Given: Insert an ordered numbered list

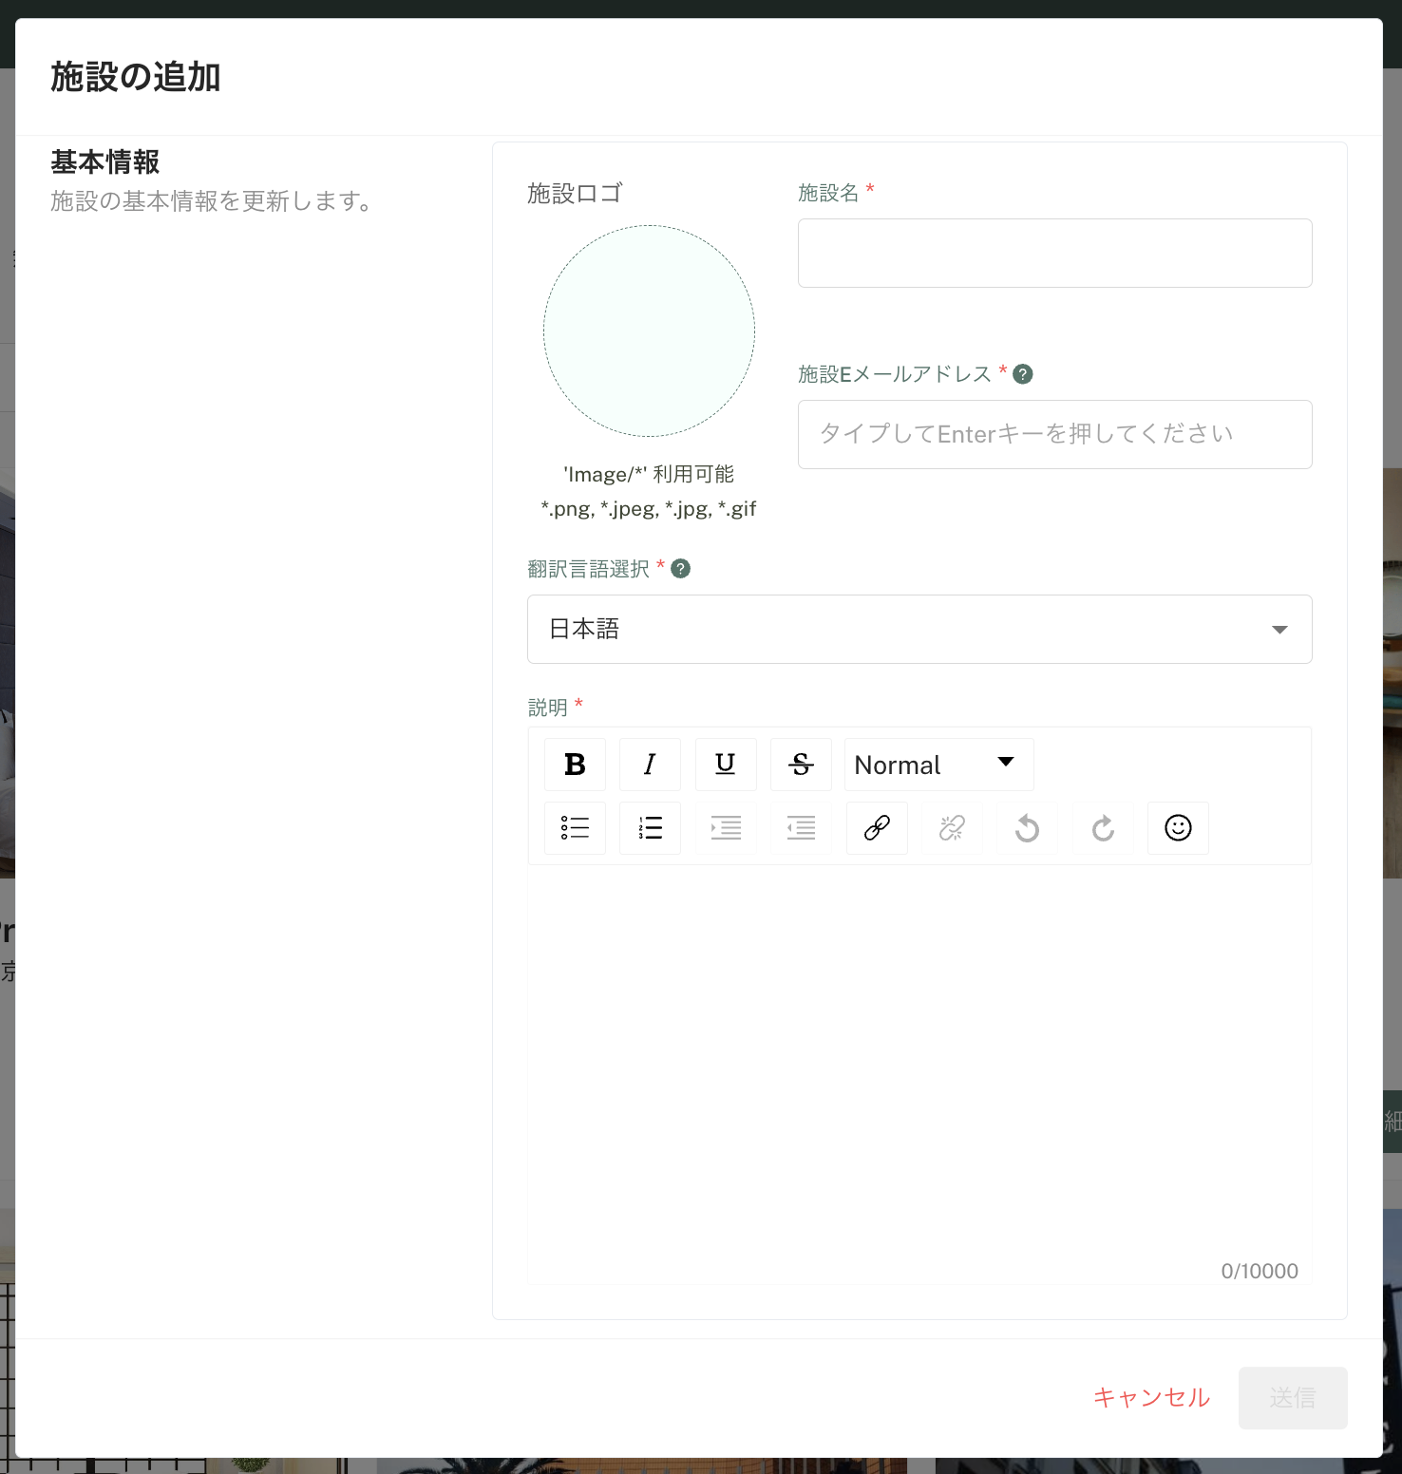Looking at the screenshot, I should (x=650, y=828).
